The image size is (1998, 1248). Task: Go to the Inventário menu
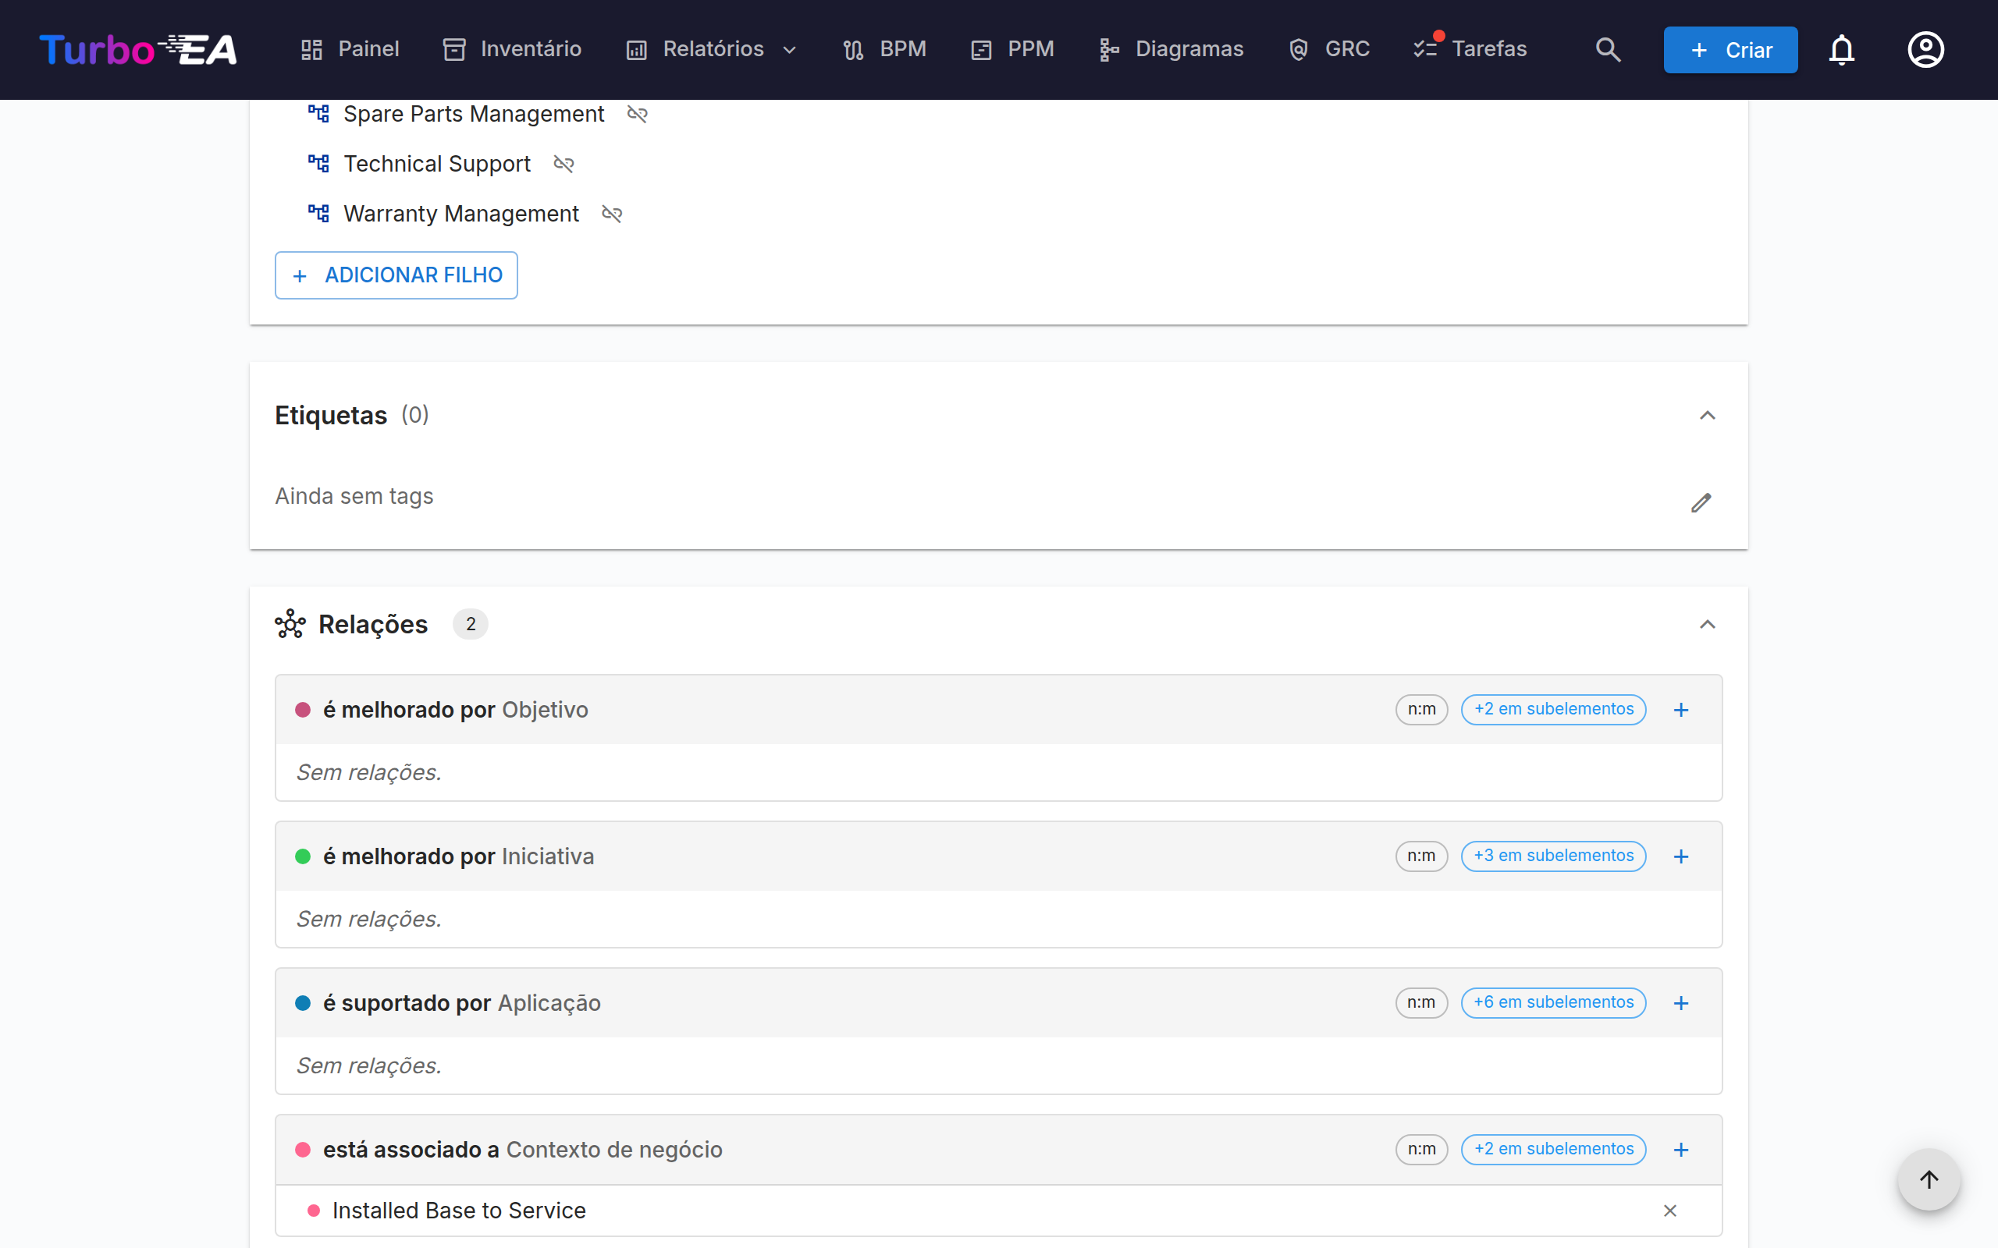pos(513,49)
